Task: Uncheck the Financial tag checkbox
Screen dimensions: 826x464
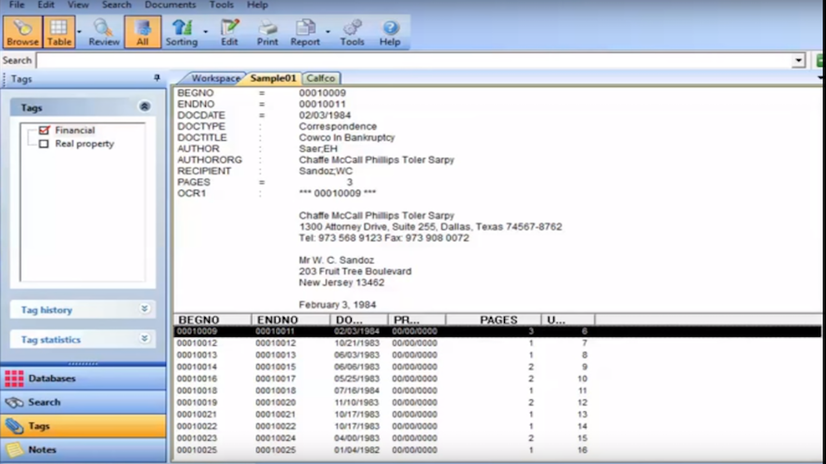Action: [44, 131]
